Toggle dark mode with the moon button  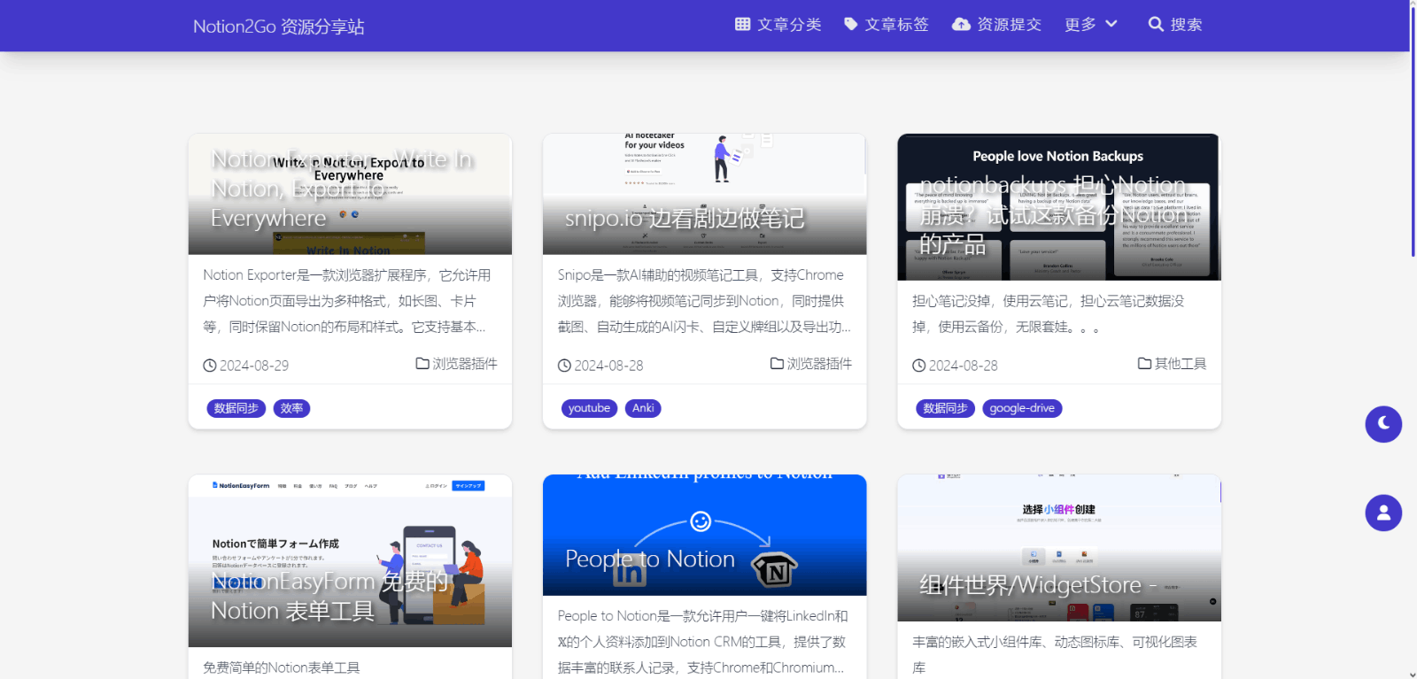click(x=1382, y=424)
